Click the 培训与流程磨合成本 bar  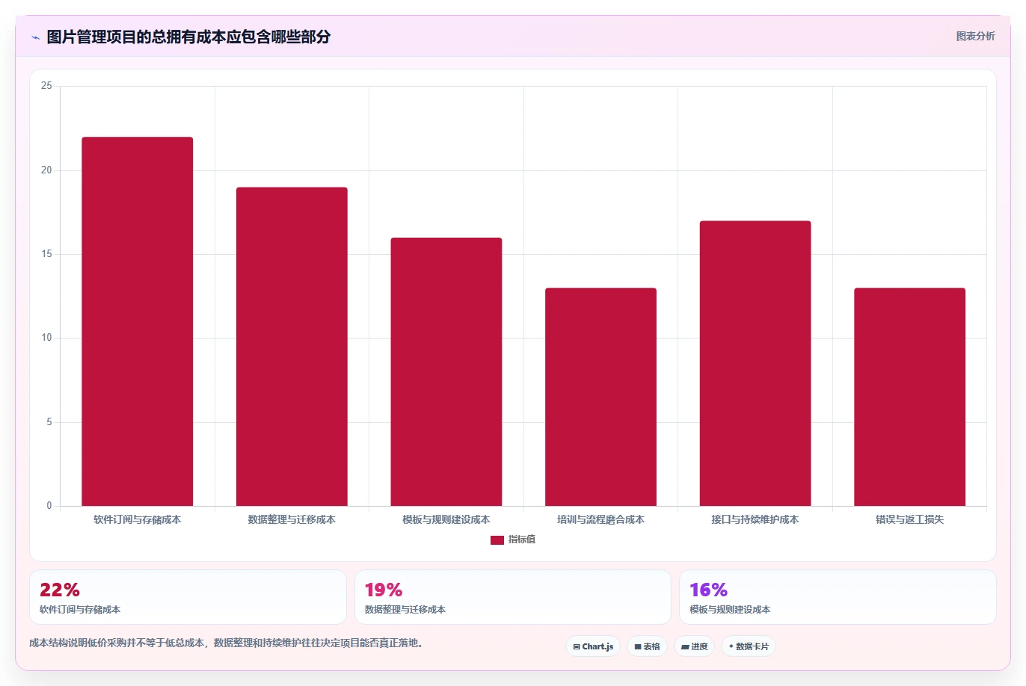click(x=600, y=397)
